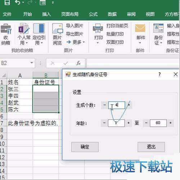Open Customize Quick Access Toolbar dropdown
Screen dimensions: 180x180
pos(53,3)
